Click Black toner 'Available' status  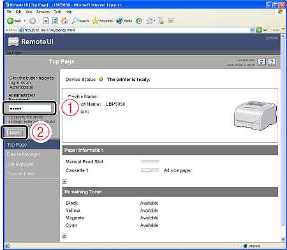pos(149,203)
